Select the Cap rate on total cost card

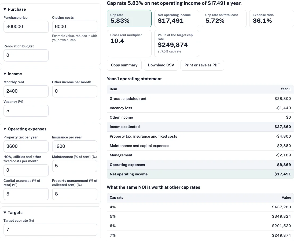coord(224,18)
